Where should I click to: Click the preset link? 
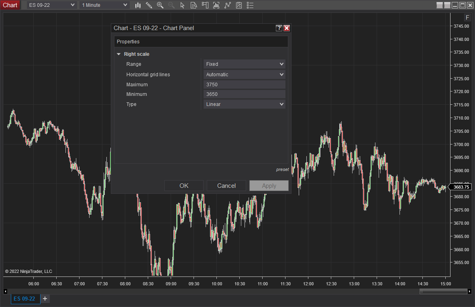click(x=282, y=170)
